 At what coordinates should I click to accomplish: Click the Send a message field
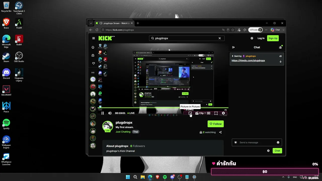coord(257,143)
